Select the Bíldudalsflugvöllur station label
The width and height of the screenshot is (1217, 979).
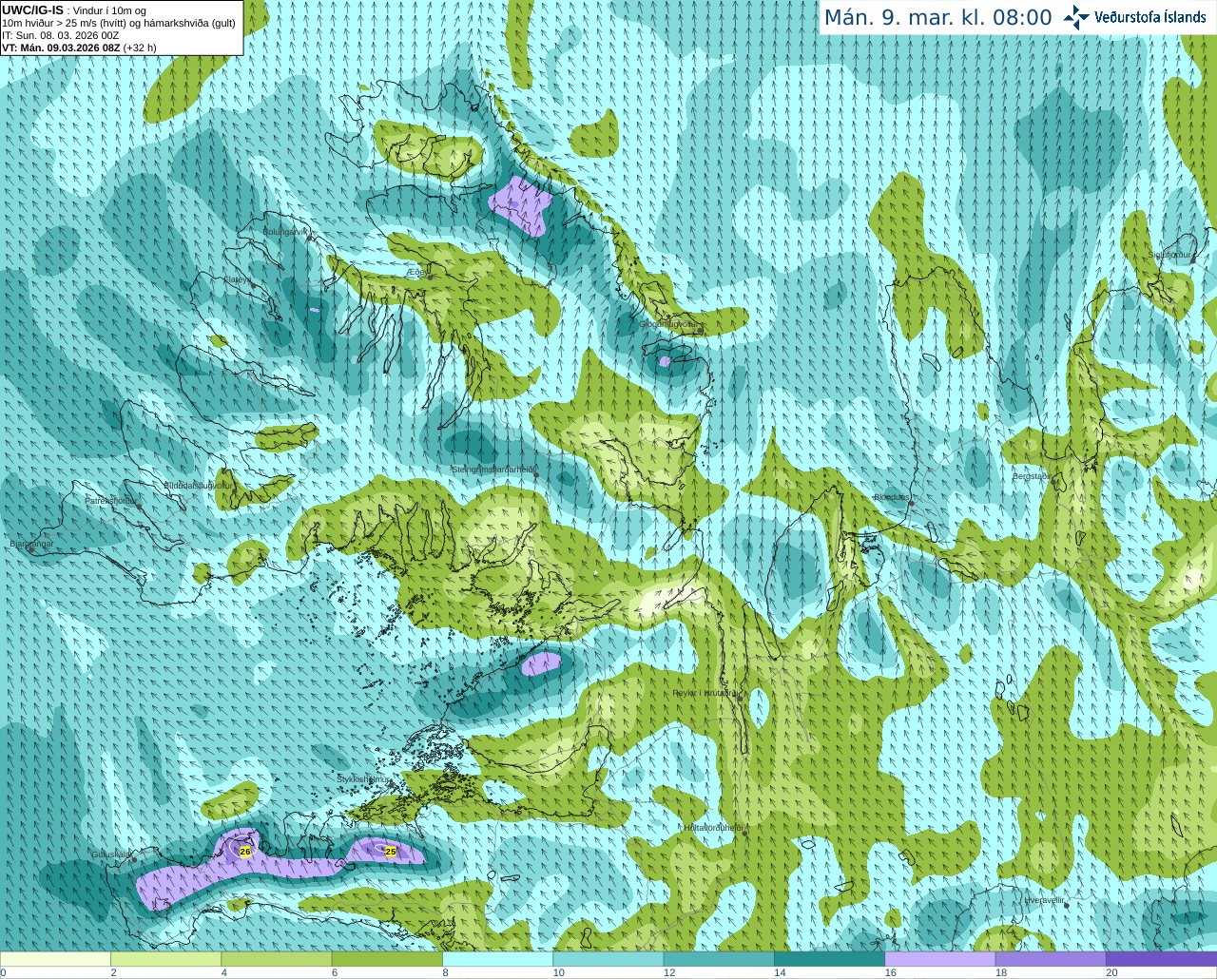tap(198, 485)
